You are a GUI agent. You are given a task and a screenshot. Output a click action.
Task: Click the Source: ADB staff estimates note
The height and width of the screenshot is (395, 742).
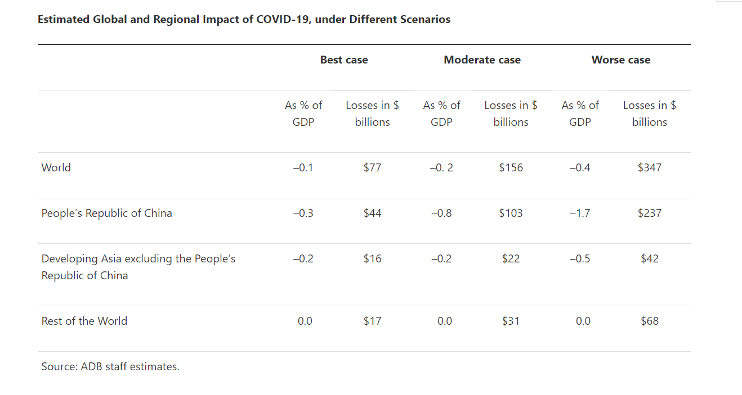[x=110, y=367]
